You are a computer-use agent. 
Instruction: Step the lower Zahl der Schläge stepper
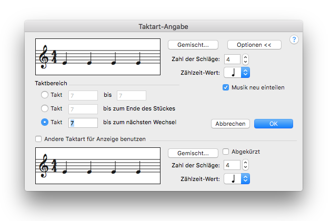(245, 165)
